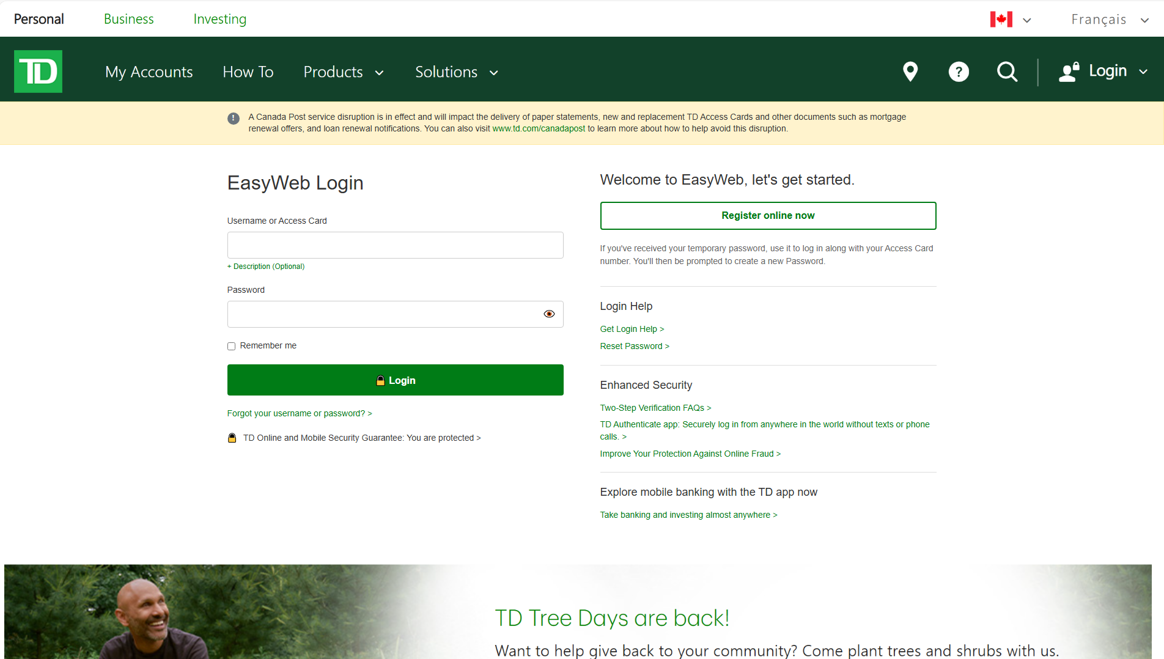Click the Canadian flag icon

coord(1001,20)
